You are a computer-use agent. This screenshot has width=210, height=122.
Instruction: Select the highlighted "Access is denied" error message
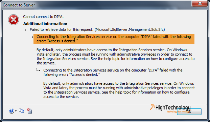click(114, 39)
